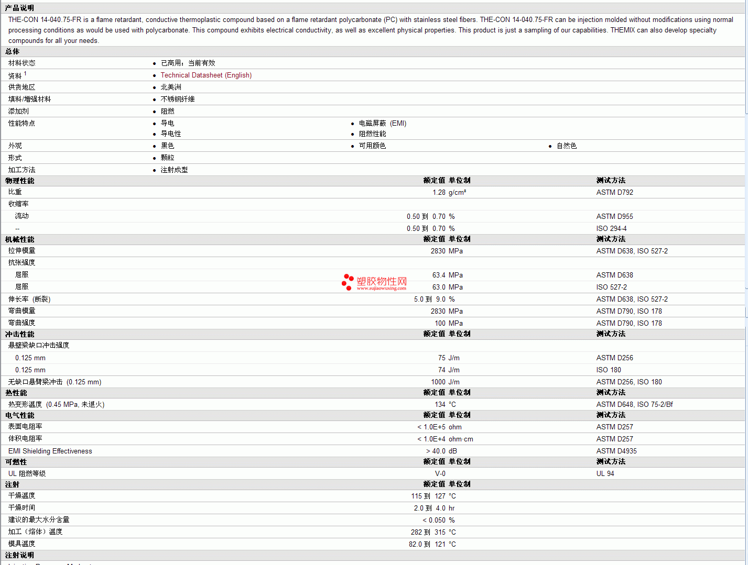
Task: Select the 不锈钢纤维 filler value
Action: point(178,99)
